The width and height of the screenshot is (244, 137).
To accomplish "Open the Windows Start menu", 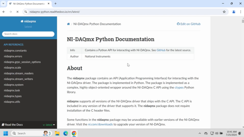I will pos(6,134).
